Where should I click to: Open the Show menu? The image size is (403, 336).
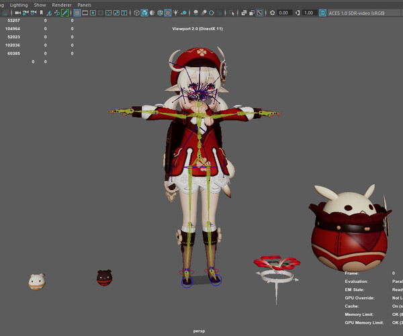tap(40, 5)
